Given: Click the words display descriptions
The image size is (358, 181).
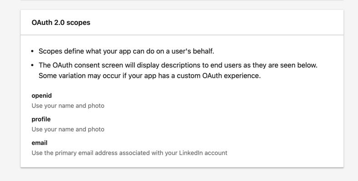Looking at the screenshot, I should click(x=169, y=65).
